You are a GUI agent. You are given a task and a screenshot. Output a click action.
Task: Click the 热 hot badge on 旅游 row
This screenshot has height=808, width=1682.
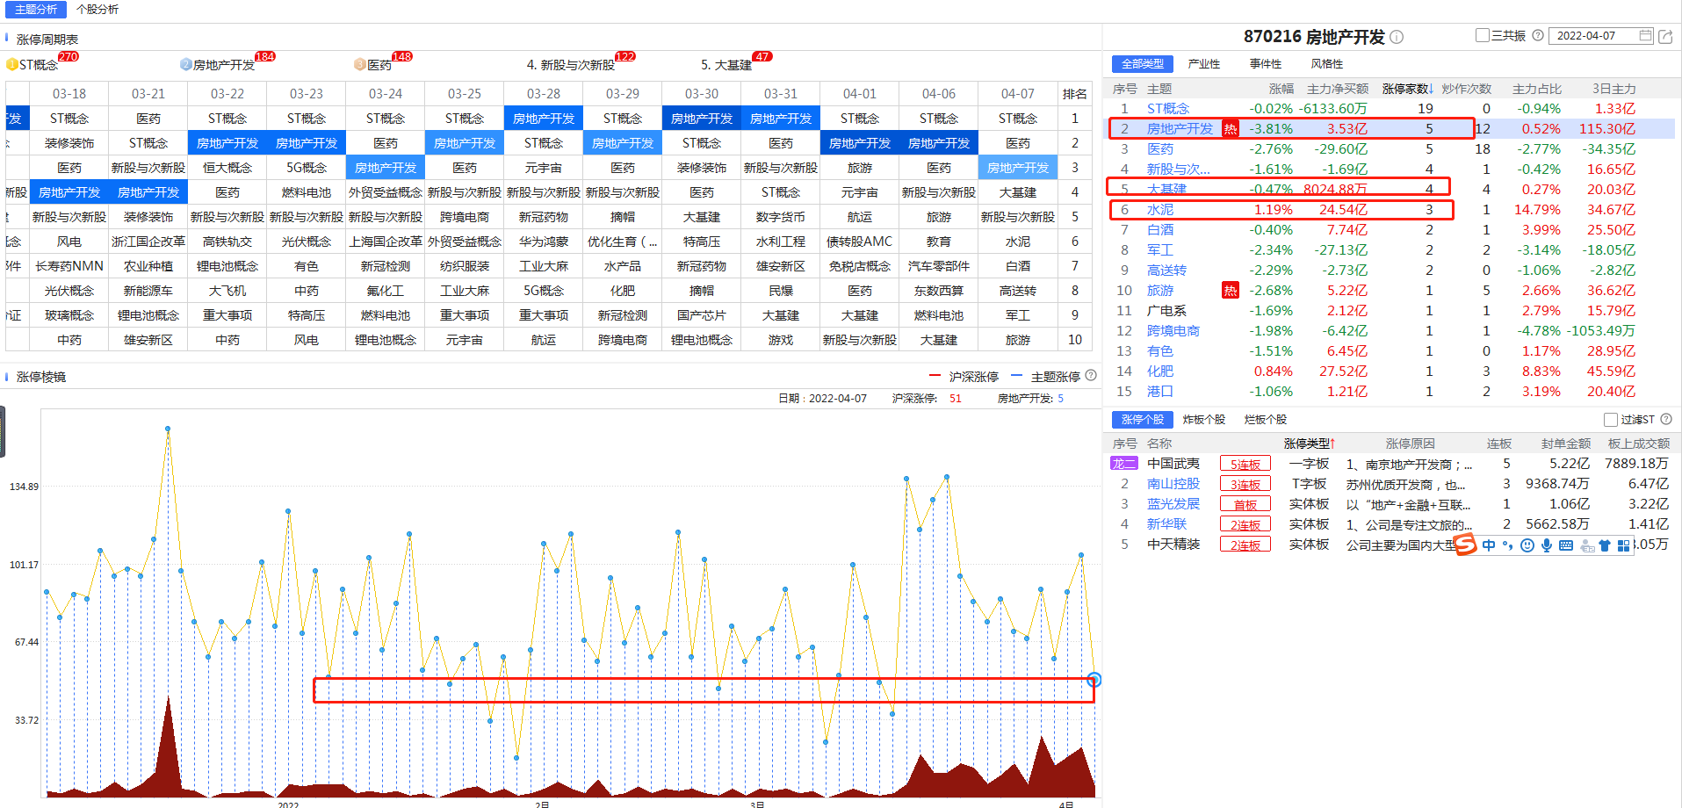tap(1231, 291)
